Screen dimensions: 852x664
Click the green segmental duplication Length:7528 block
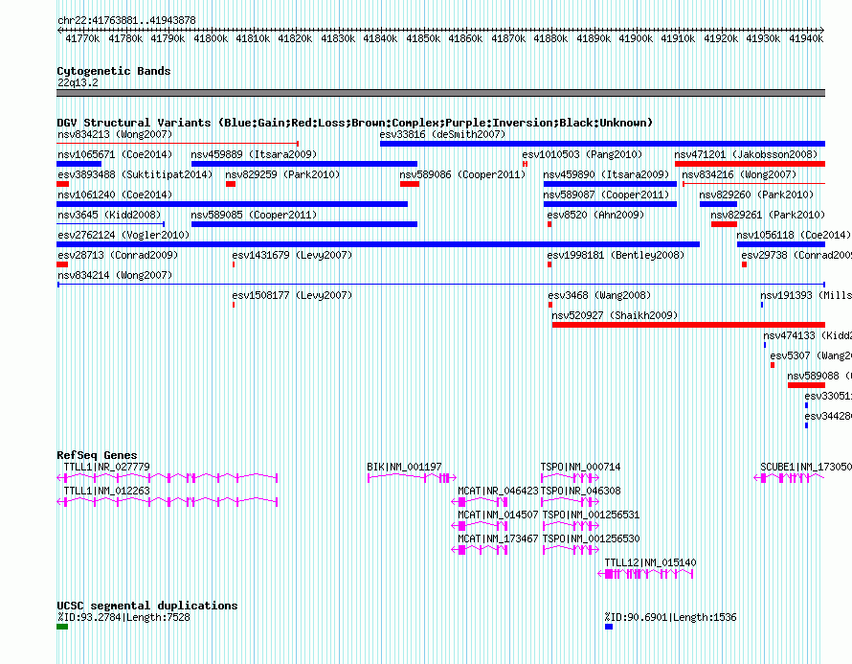tap(62, 627)
